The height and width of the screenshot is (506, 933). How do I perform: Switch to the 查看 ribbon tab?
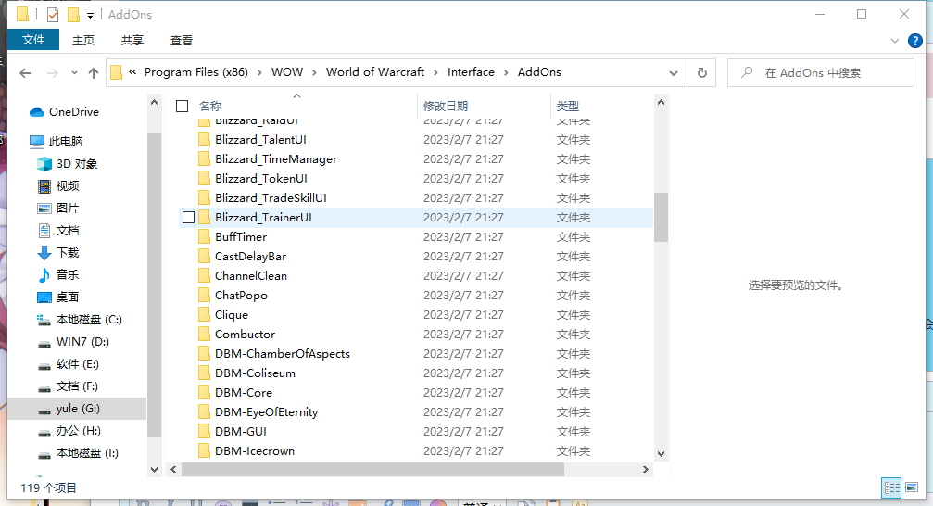pyautogui.click(x=182, y=40)
